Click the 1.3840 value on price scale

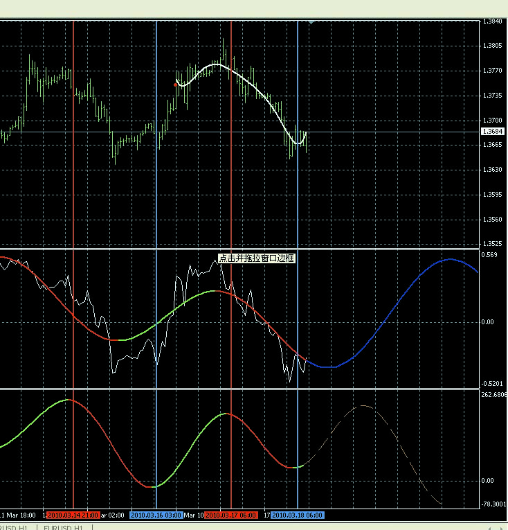click(x=493, y=21)
